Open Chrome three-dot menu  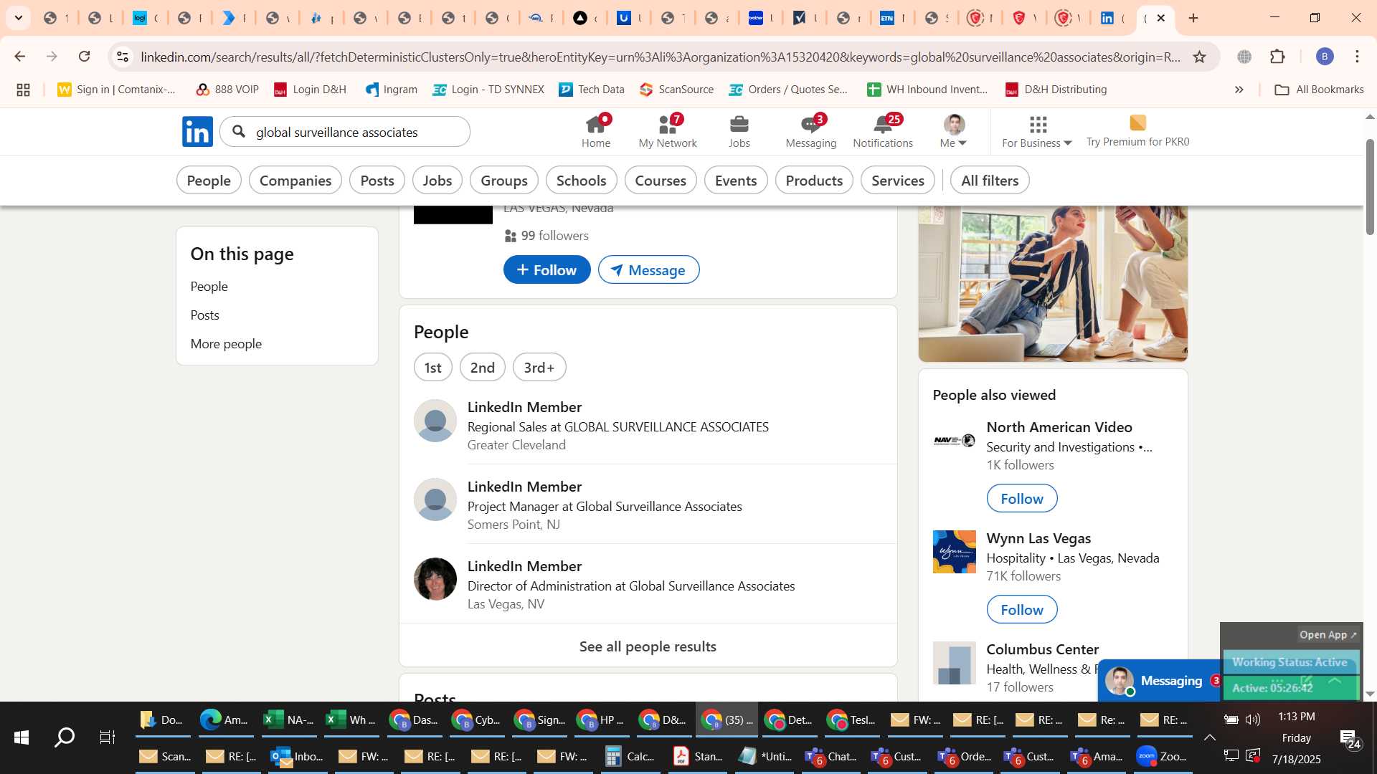pyautogui.click(x=1357, y=57)
